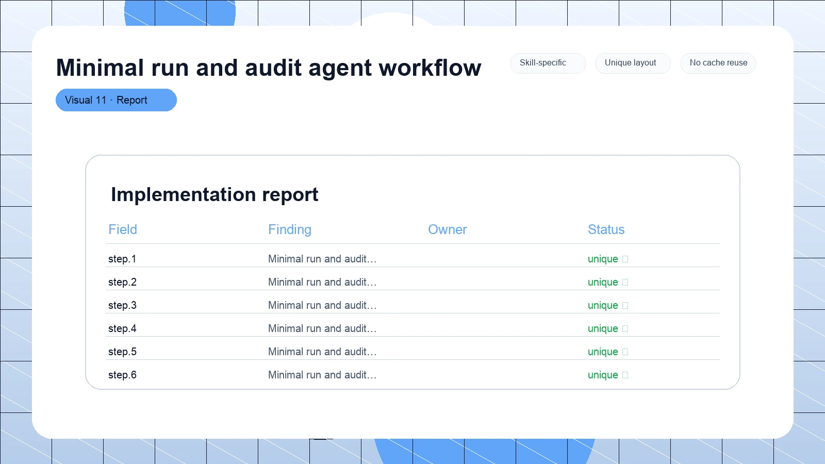Click the Status column header
Screen dimensions: 825x464
tap(606, 229)
